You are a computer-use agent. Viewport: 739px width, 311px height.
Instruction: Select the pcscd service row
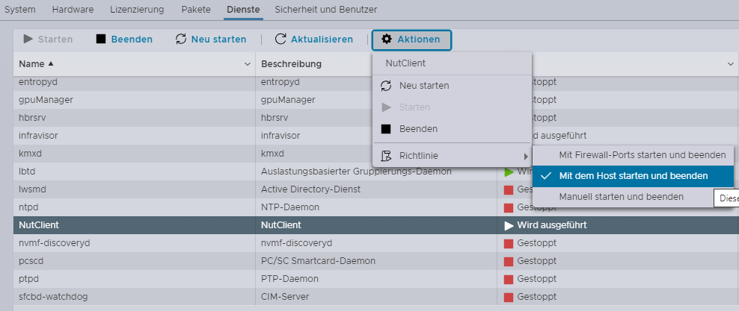click(375, 261)
